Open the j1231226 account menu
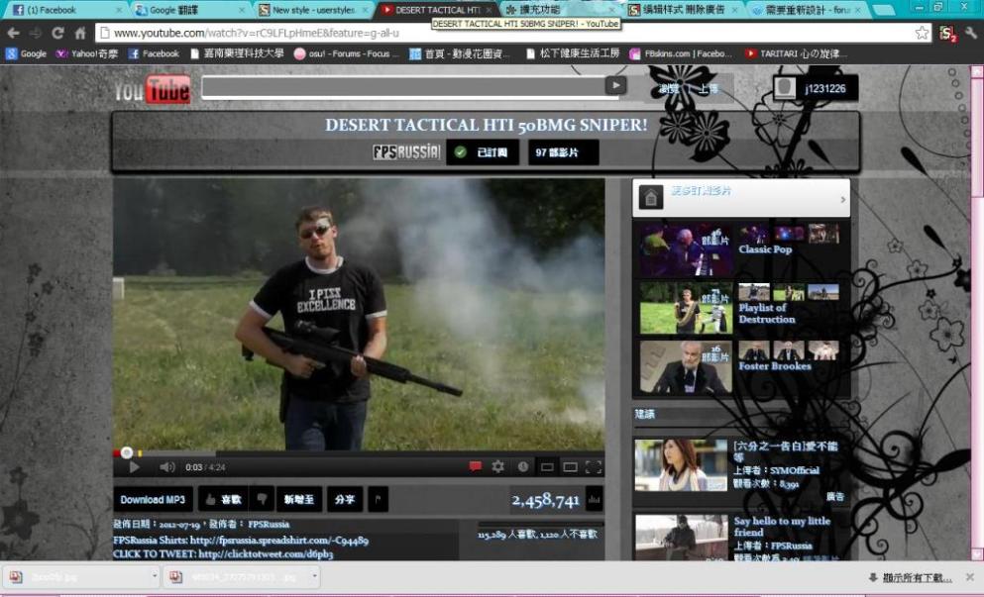Image resolution: width=984 pixels, height=597 pixels. 816,88
